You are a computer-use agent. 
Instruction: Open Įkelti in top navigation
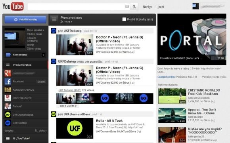click(x=161, y=7)
